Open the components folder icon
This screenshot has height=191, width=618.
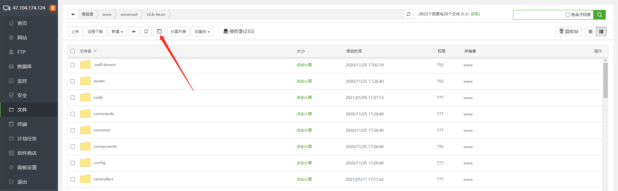[85, 146]
